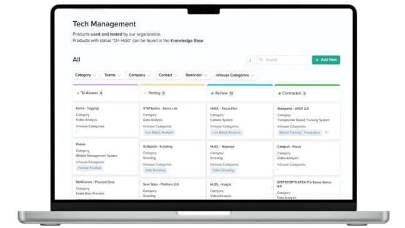Click Camera System category text
Viewport: 405px width, 228px height.
click(x=221, y=120)
